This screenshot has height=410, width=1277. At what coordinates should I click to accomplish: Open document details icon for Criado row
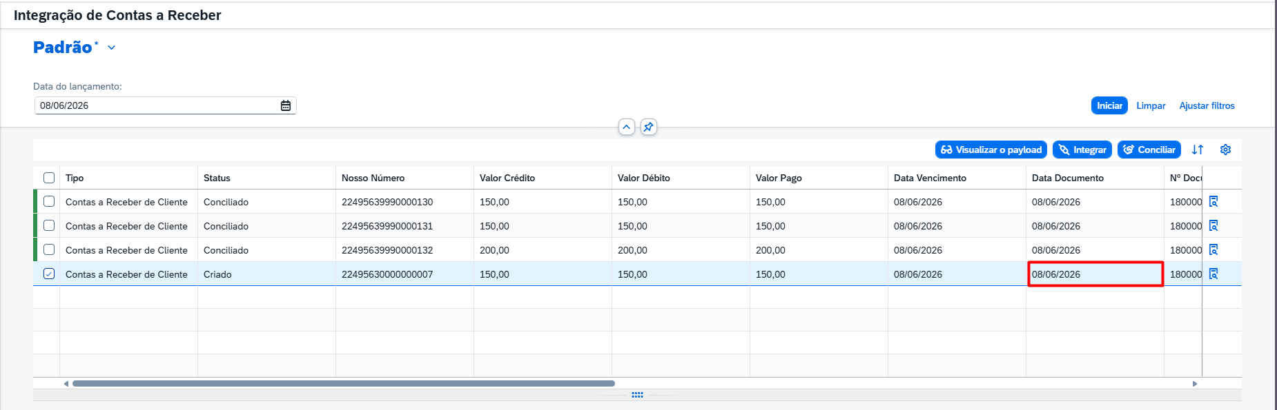click(x=1213, y=274)
